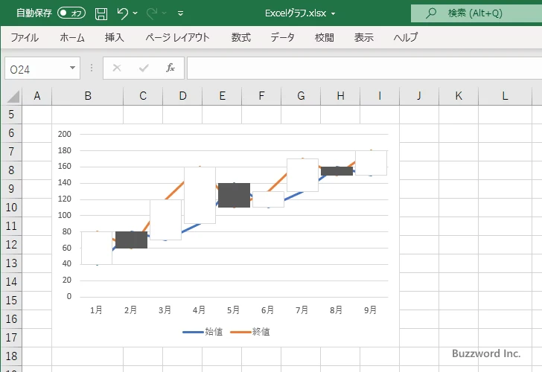Open the ページ レイアウト tab

pyautogui.click(x=177, y=37)
